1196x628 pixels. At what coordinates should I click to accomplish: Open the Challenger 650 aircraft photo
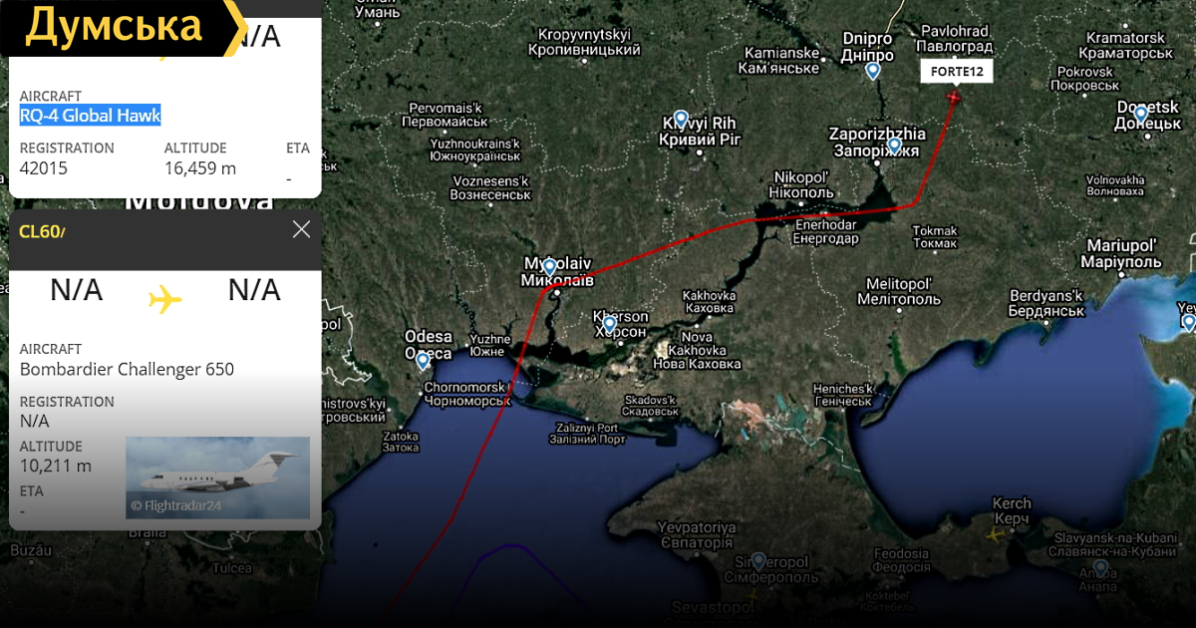point(217,477)
